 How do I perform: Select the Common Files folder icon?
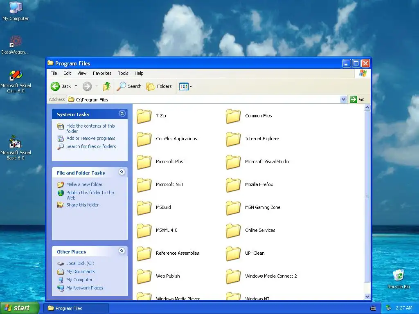233,116
